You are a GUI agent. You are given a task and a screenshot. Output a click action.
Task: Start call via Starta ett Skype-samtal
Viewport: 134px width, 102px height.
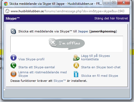(x=36, y=67)
